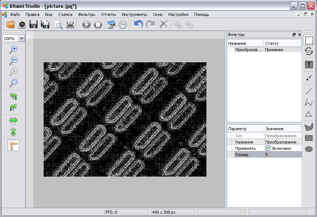Stop capture with the stop button
This screenshot has height=217, width=317.
click(x=98, y=25)
